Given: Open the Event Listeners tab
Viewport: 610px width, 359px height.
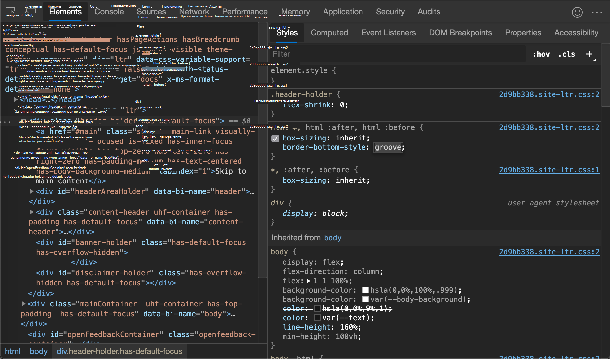Looking at the screenshot, I should tap(388, 33).
